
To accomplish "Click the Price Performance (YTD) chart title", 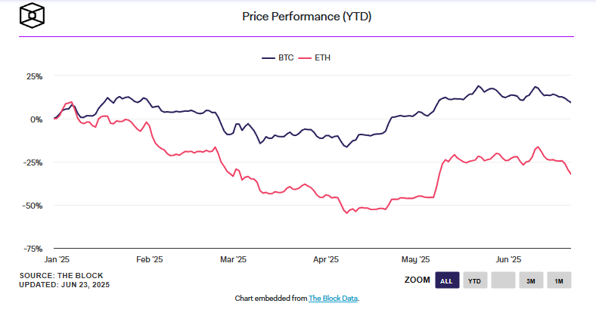I will click(306, 16).
